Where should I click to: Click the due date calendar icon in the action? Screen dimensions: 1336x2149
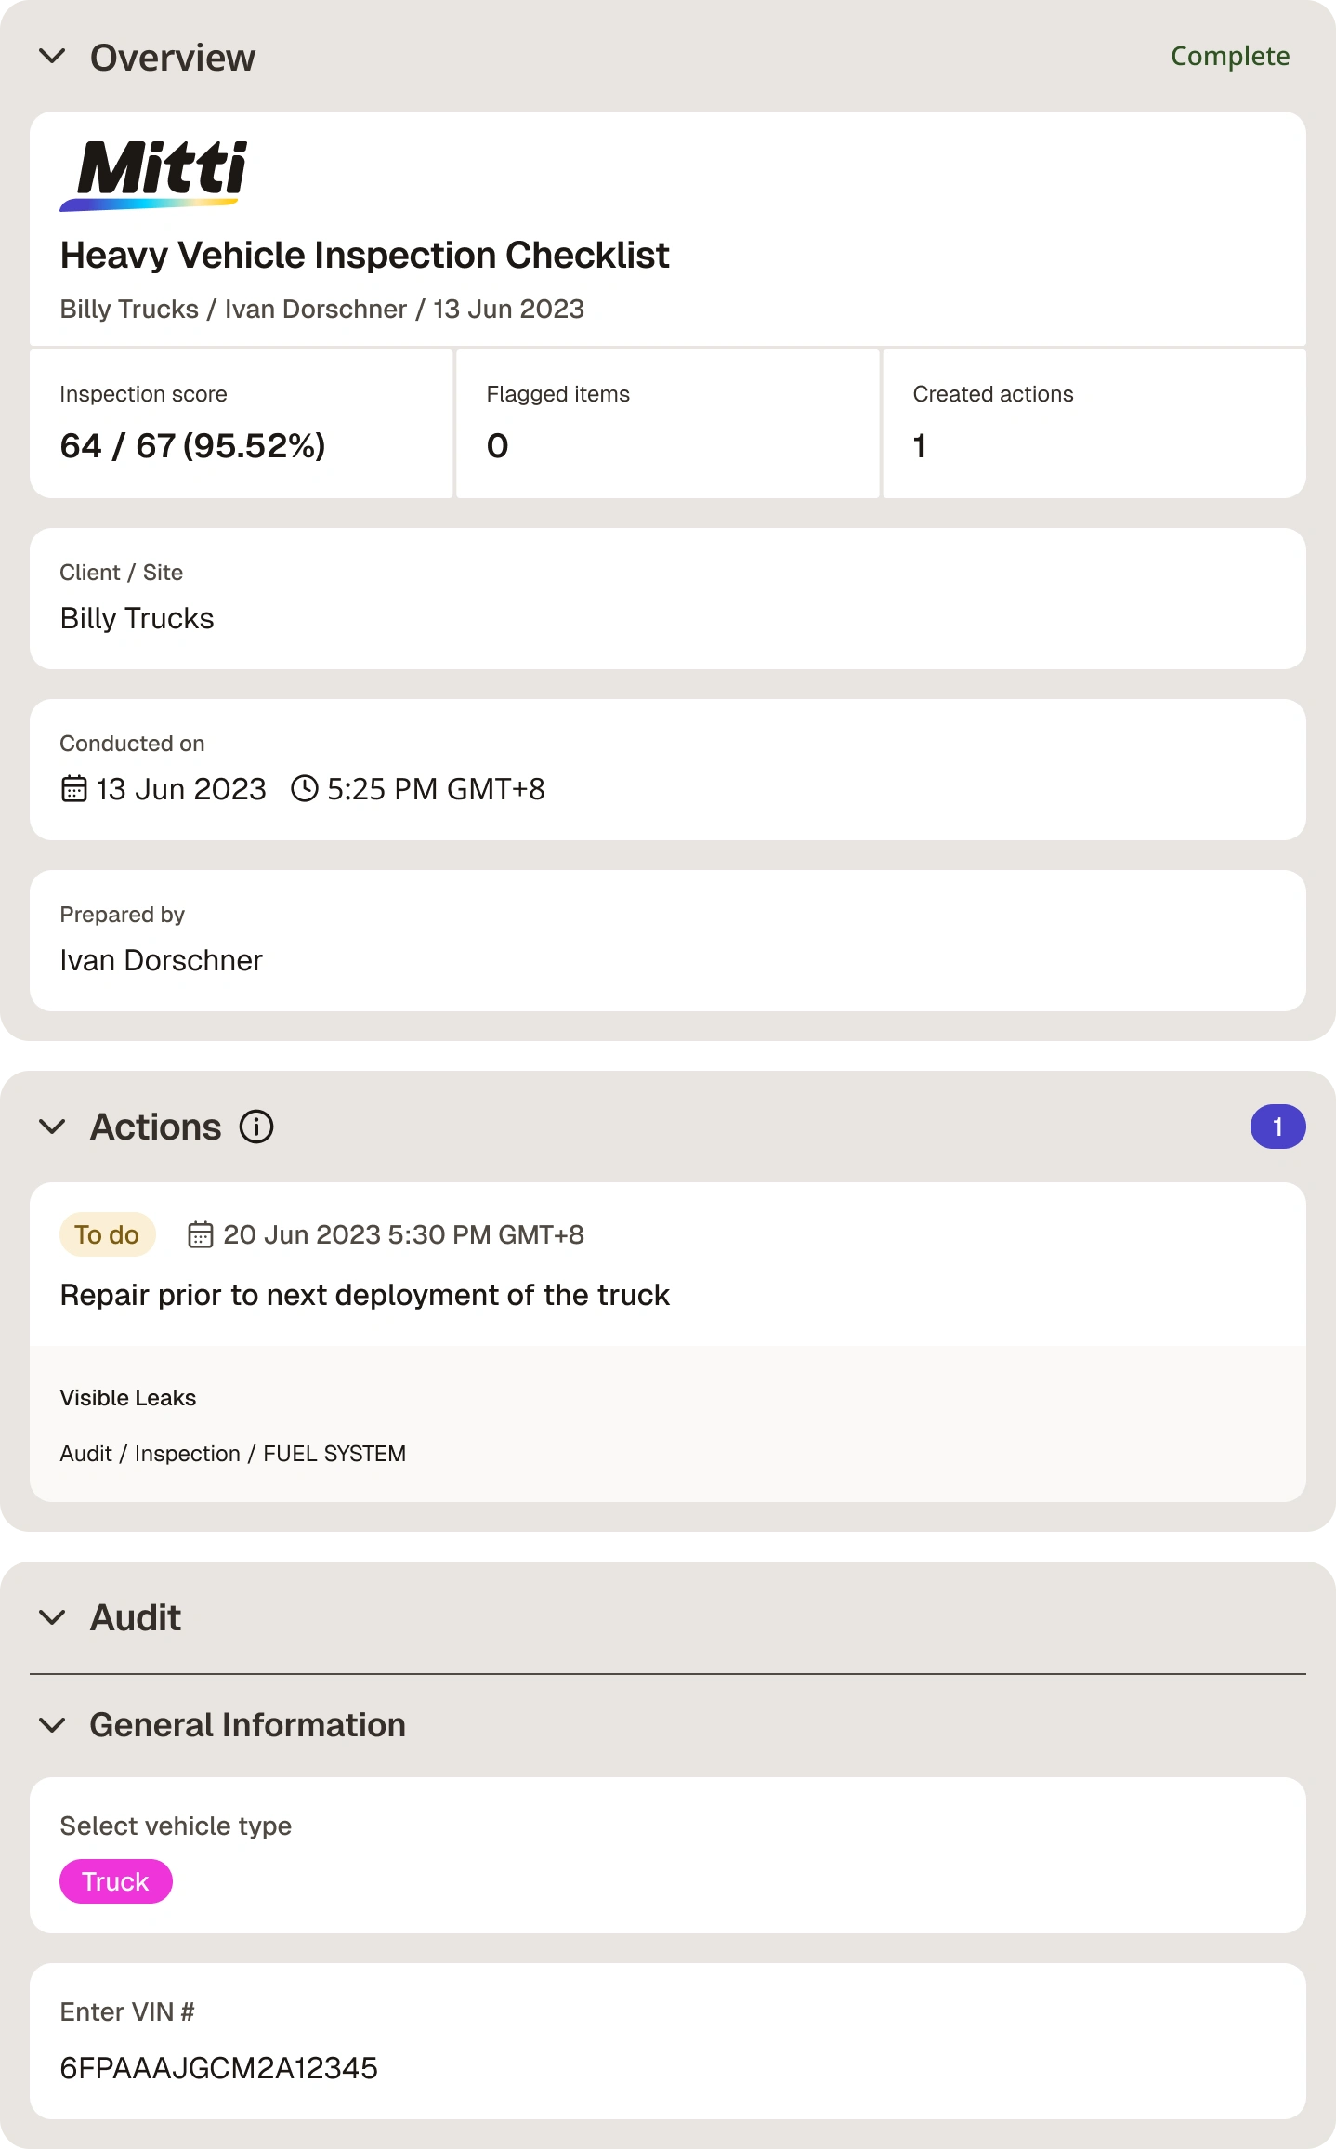tap(201, 1234)
